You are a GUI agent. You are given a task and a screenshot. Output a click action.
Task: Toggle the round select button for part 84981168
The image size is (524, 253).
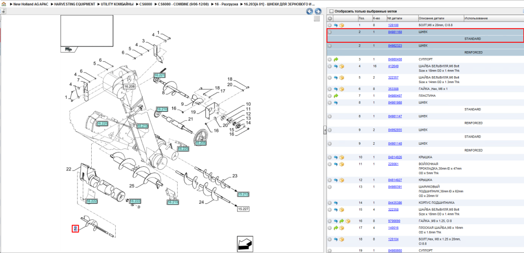point(330,32)
